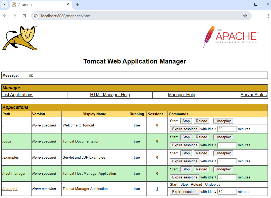Open the Server Status link
This screenshot has width=271, height=198.
(254, 95)
